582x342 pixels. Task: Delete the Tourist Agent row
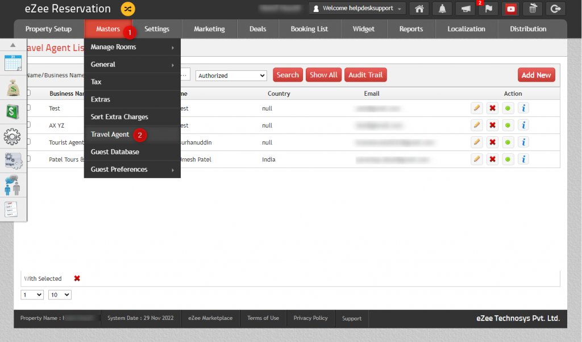tap(492, 142)
